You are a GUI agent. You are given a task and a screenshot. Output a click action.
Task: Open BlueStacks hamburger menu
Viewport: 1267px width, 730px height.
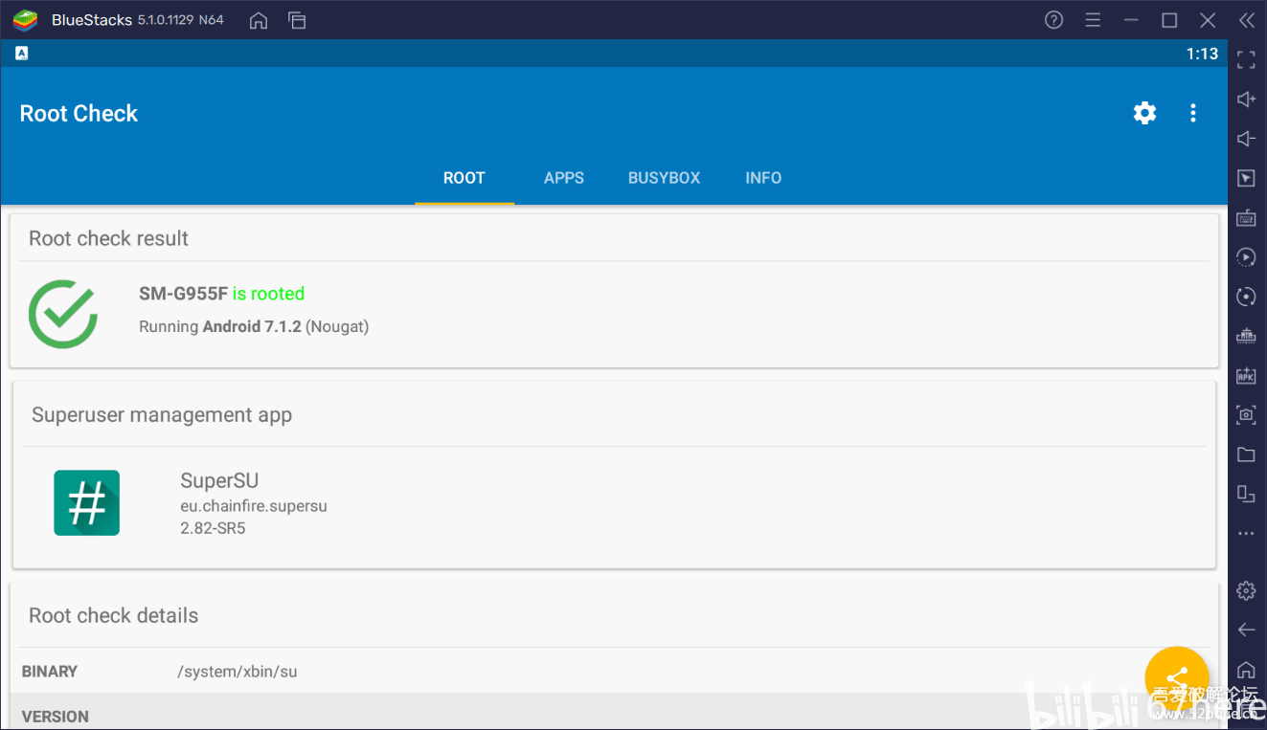(1093, 20)
